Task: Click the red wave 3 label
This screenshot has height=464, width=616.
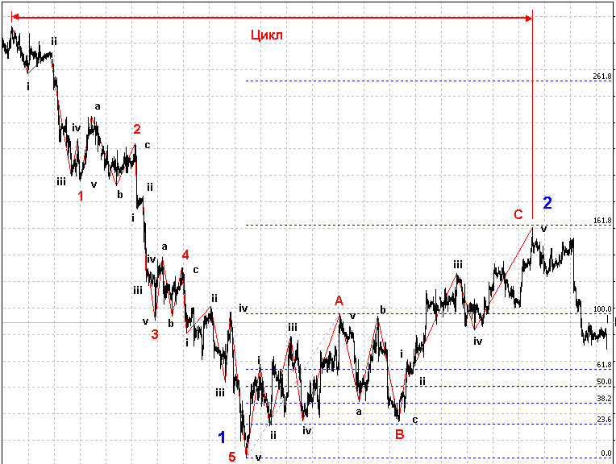Action: click(x=154, y=334)
